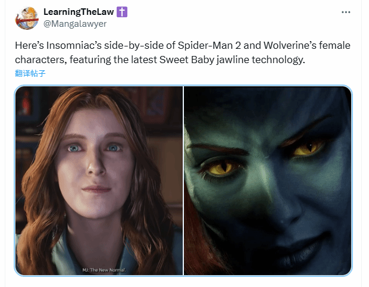Click the word 'technology' ending the tweet
Image resolution: width=369 pixels, height=287 pixels.
278,60
